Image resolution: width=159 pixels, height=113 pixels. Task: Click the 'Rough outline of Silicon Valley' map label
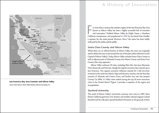tap(17, 62)
